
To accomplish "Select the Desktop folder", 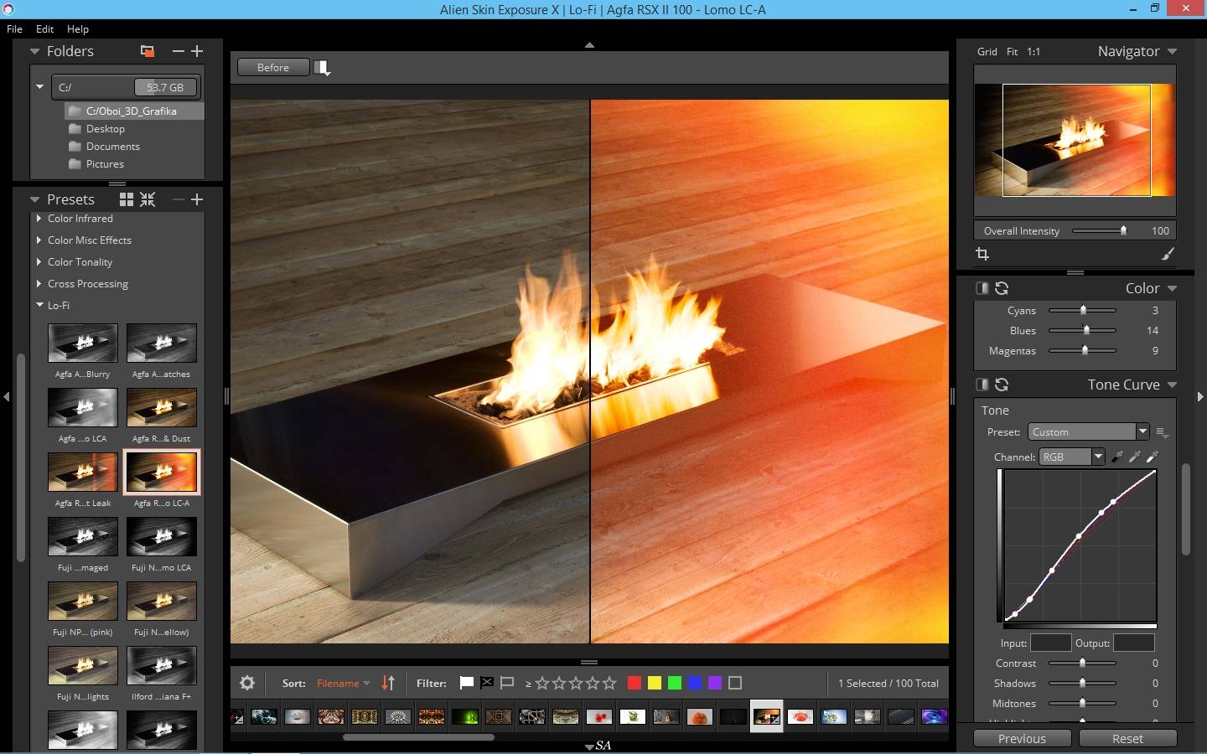I will pyautogui.click(x=105, y=129).
